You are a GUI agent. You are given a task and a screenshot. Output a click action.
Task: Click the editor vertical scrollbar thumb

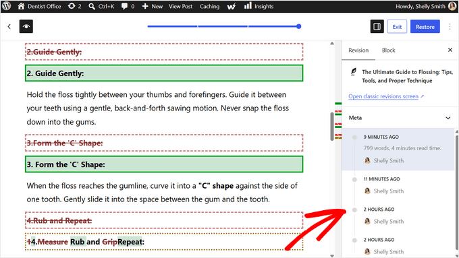[x=332, y=126]
